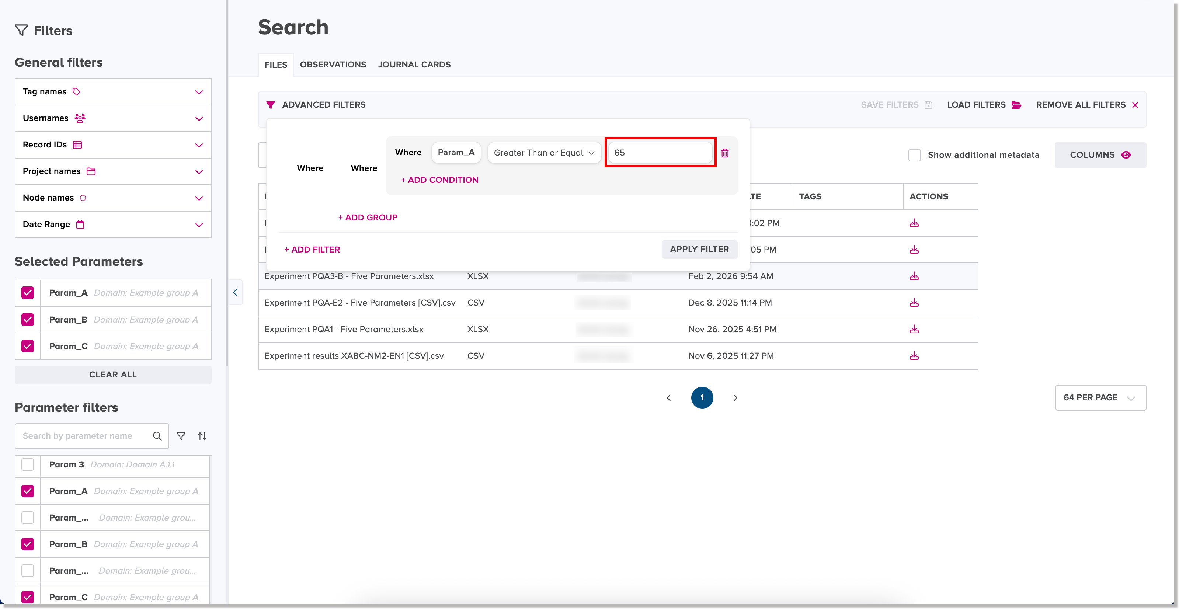Open the 64 per page dropdown
Screen dimensions: 1179x609
click(x=1101, y=398)
